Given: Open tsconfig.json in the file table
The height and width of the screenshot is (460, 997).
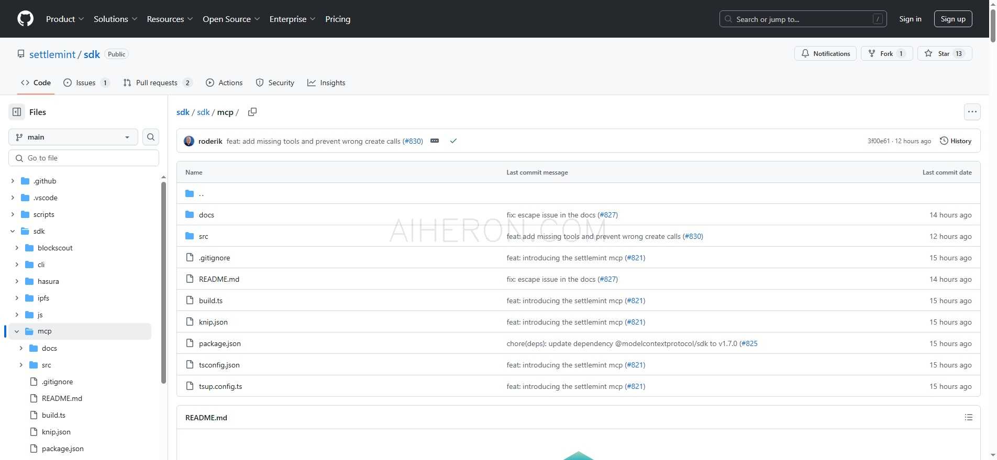Looking at the screenshot, I should (x=219, y=365).
